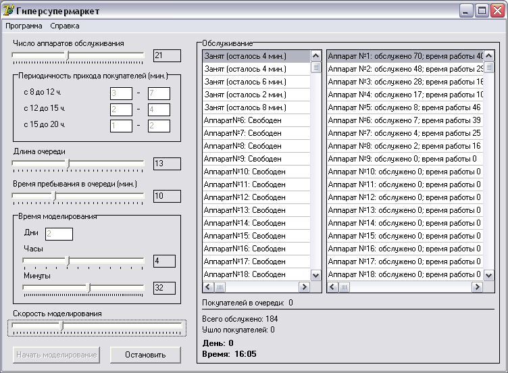Select row 'Аппарат №14: обслужено 0'
The width and height of the screenshot is (508, 373).
click(x=405, y=223)
